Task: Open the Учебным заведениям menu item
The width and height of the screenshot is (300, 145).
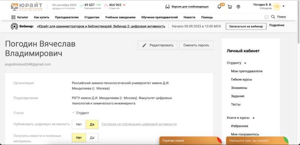Action: (120, 17)
